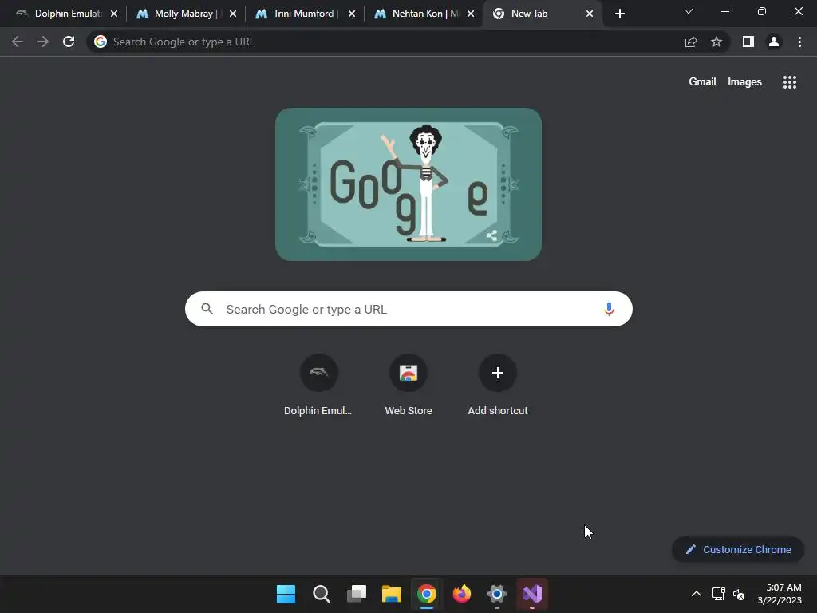The width and height of the screenshot is (817, 613).
Task: Click the forward navigation arrow
Action: [43, 42]
